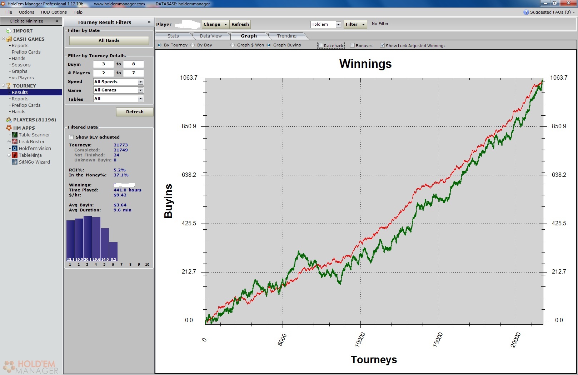
Task: Open the HUD Options menu
Action: click(54, 12)
